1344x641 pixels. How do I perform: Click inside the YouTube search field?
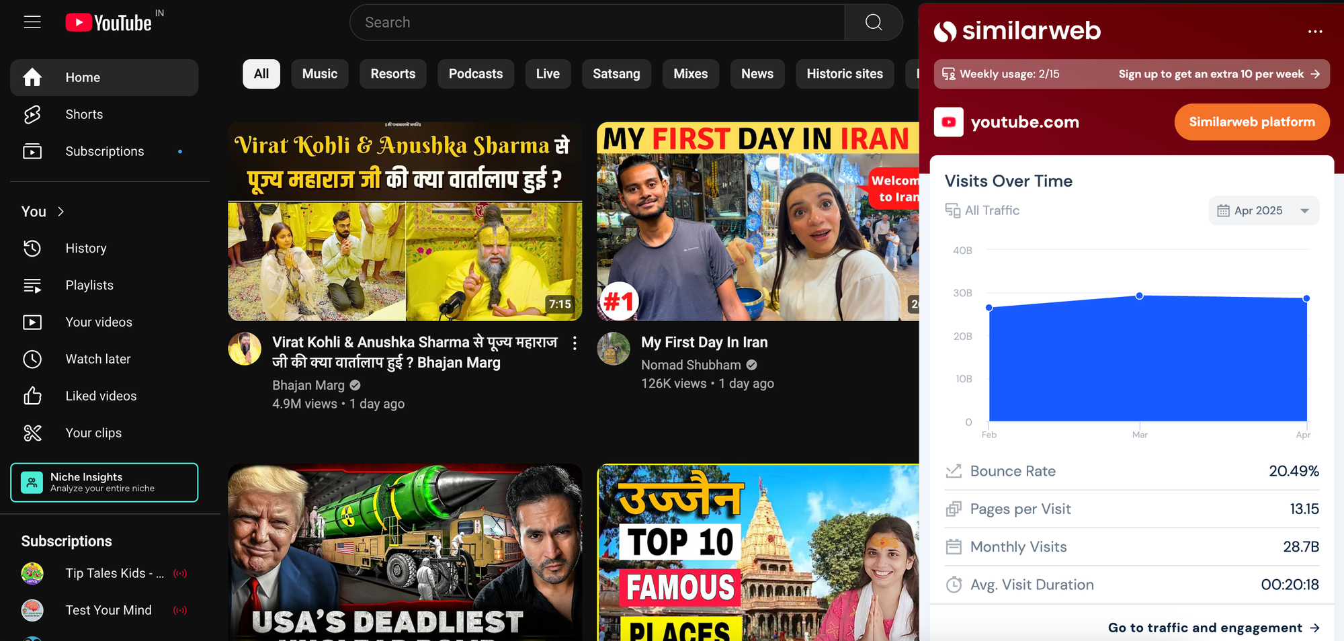pyautogui.click(x=597, y=23)
